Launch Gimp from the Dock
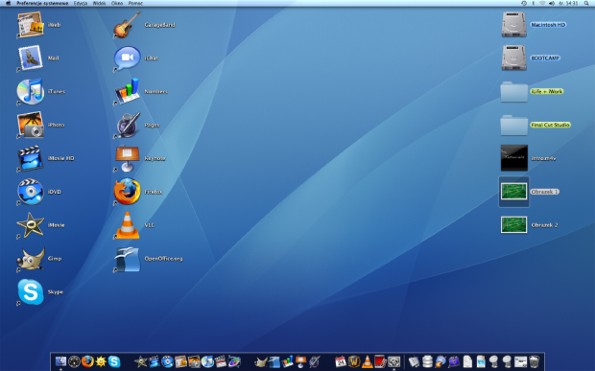Image resolution: width=595 pixels, height=371 pixels. click(261, 361)
